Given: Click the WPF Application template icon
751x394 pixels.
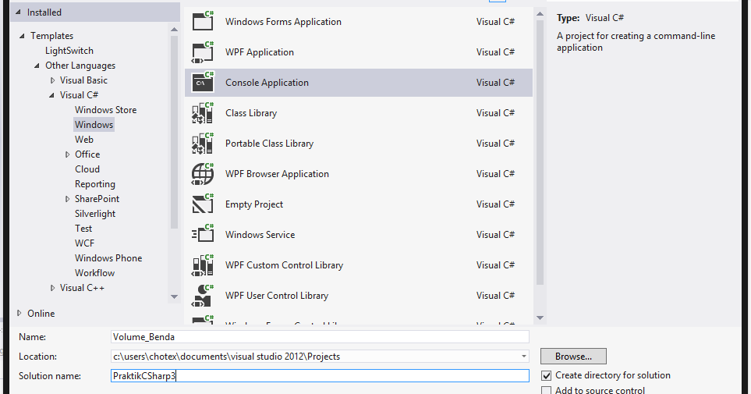Looking at the screenshot, I should (x=203, y=52).
